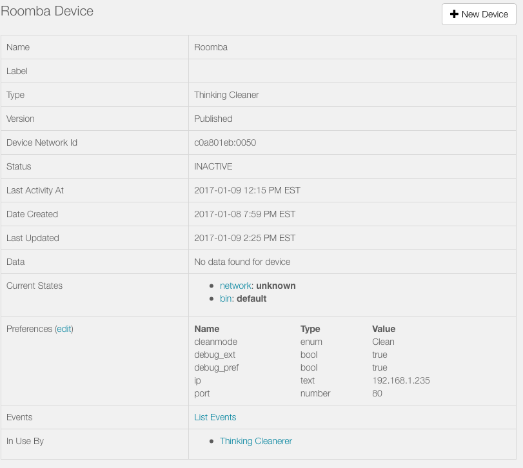The height and width of the screenshot is (468, 523).
Task: Select the device name value Roomba
Action: 211,47
